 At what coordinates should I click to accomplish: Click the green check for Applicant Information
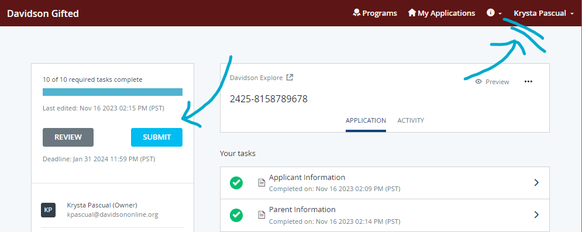(236, 183)
